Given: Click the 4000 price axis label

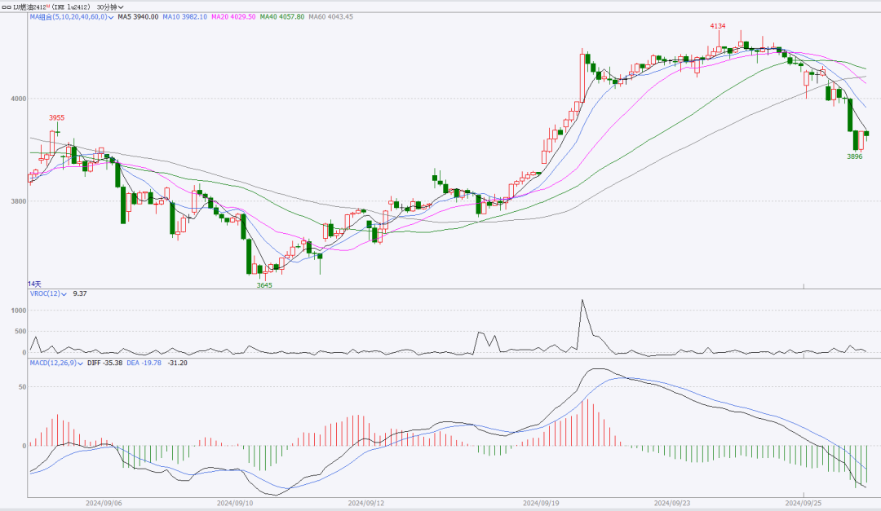Looking at the screenshot, I should (19, 99).
